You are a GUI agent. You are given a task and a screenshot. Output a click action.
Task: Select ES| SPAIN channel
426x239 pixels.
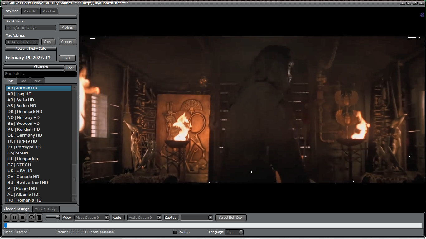click(x=39, y=153)
